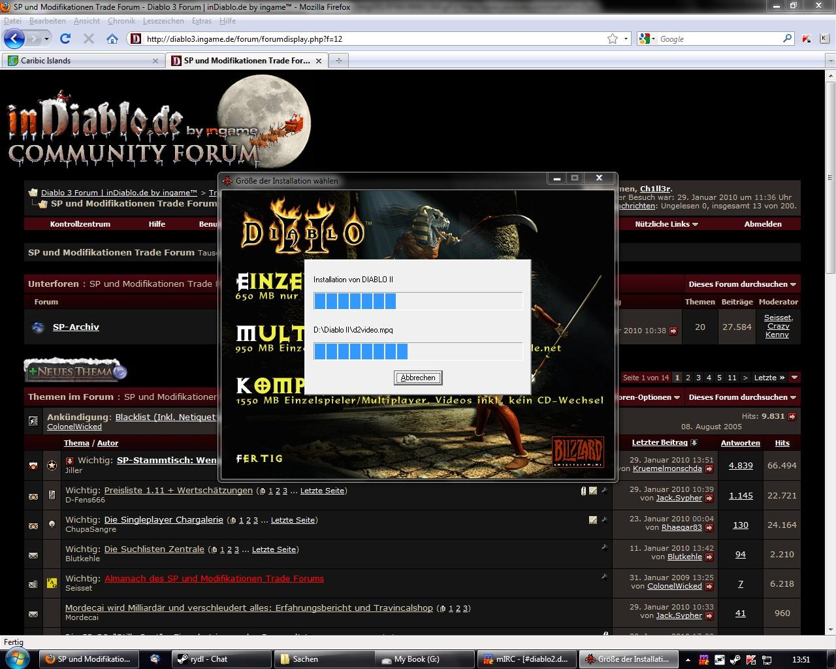Image resolution: width=836 pixels, height=669 pixels.
Task: Open the Datei menu
Action: click(12, 21)
